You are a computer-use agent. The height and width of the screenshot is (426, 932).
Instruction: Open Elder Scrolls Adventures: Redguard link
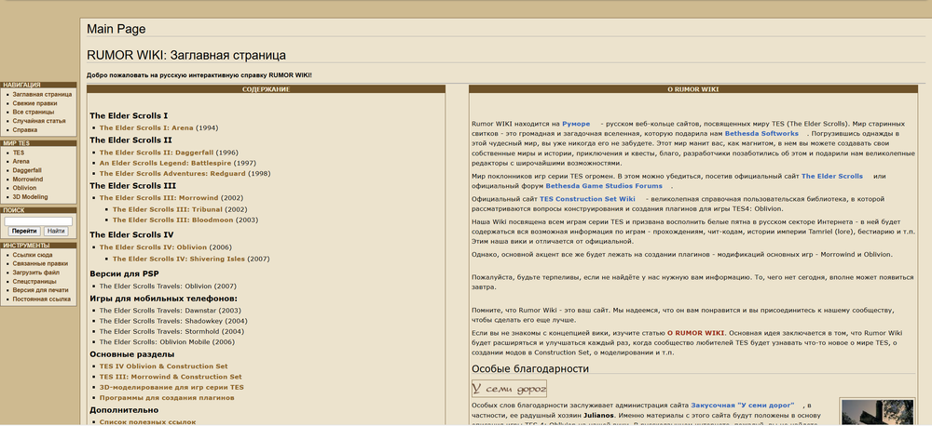point(172,174)
